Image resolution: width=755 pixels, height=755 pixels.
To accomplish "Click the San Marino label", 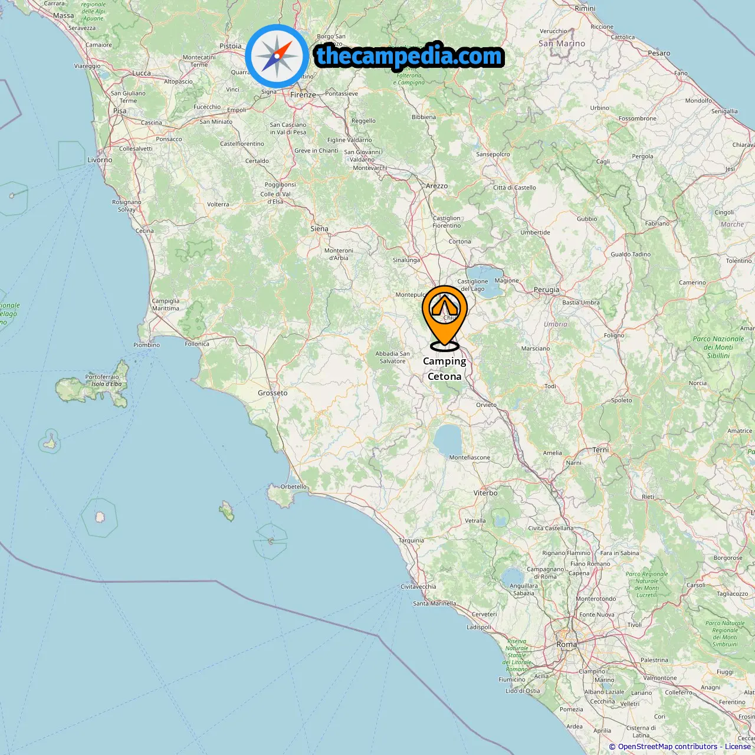I will (x=562, y=44).
